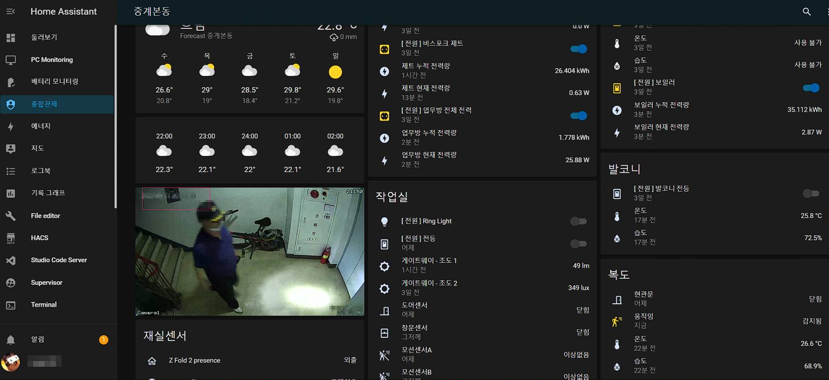This screenshot has height=380, width=829.
Task: Toggle the 보일러 power switch
Action: pos(811,88)
